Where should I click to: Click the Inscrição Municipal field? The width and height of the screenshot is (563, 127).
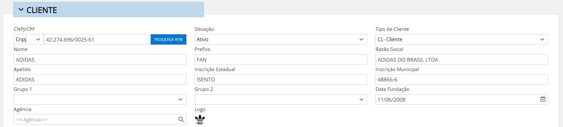[462, 80]
